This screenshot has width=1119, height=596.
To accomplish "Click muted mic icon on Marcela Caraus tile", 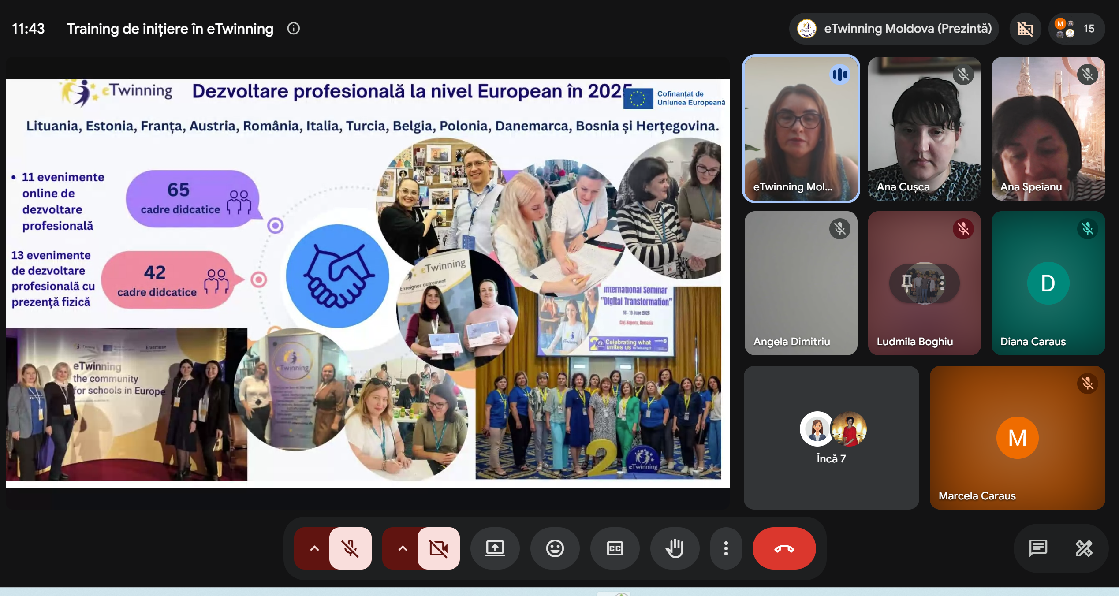I will (x=1088, y=384).
